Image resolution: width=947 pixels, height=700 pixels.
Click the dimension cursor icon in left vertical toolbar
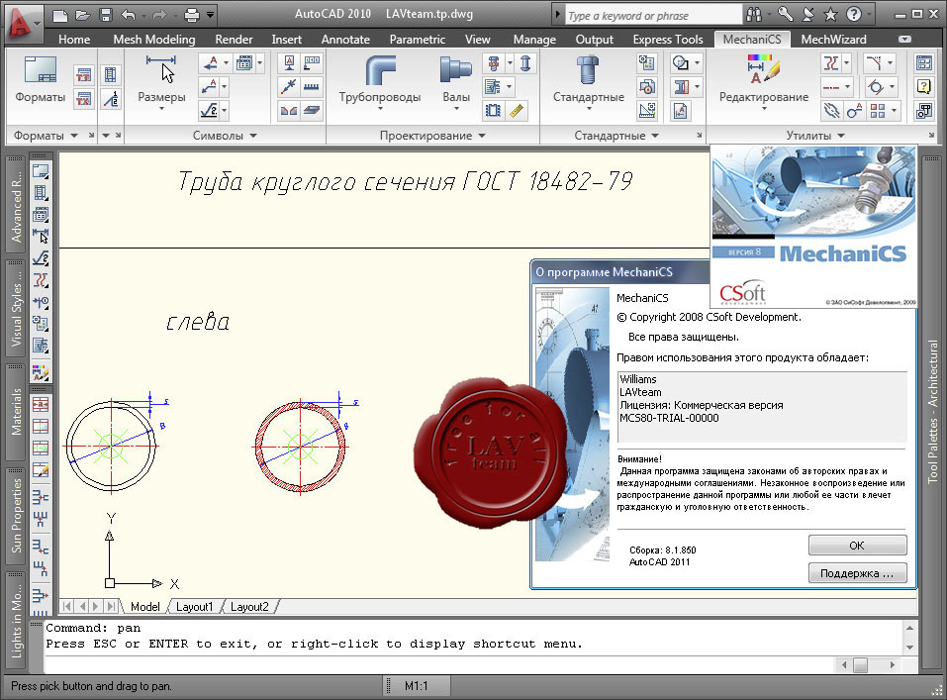click(41, 237)
